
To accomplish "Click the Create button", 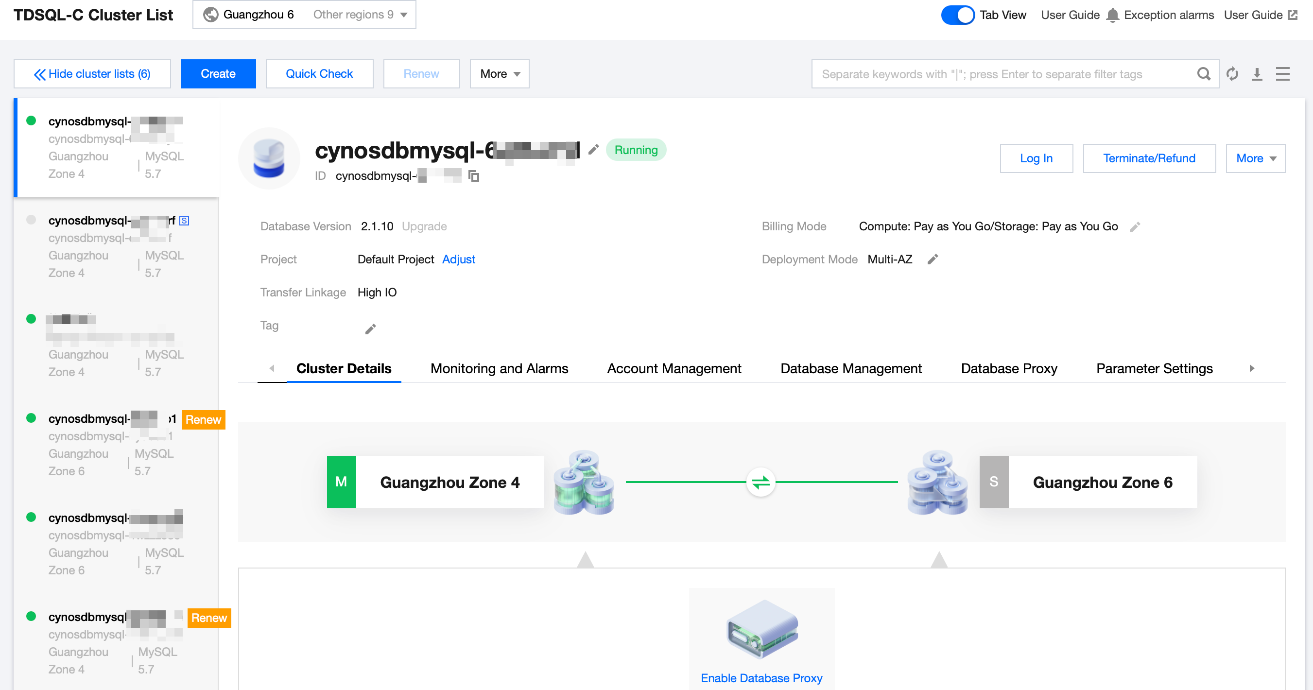I will (x=218, y=74).
